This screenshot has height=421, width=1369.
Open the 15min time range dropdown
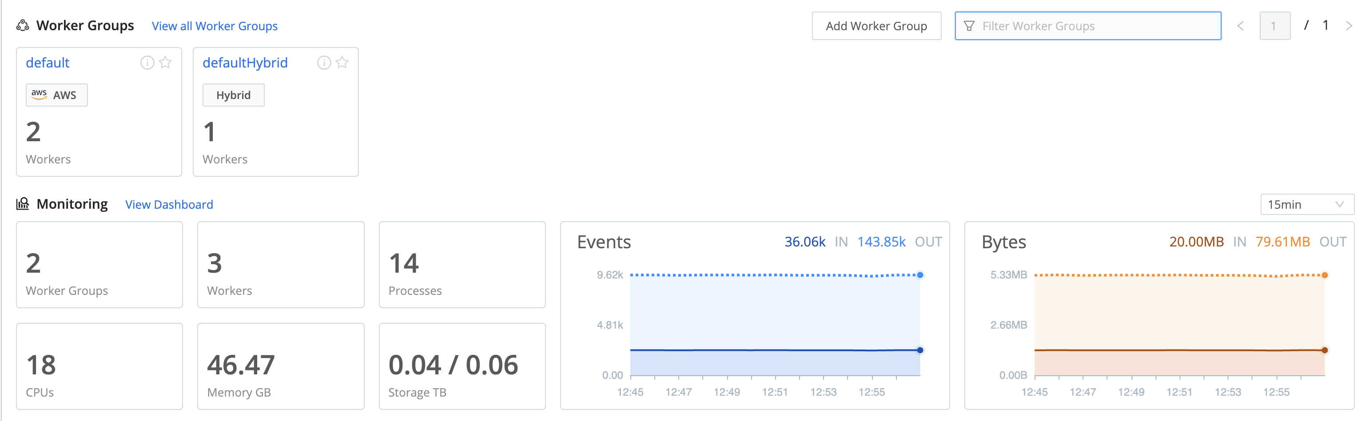tap(1306, 205)
